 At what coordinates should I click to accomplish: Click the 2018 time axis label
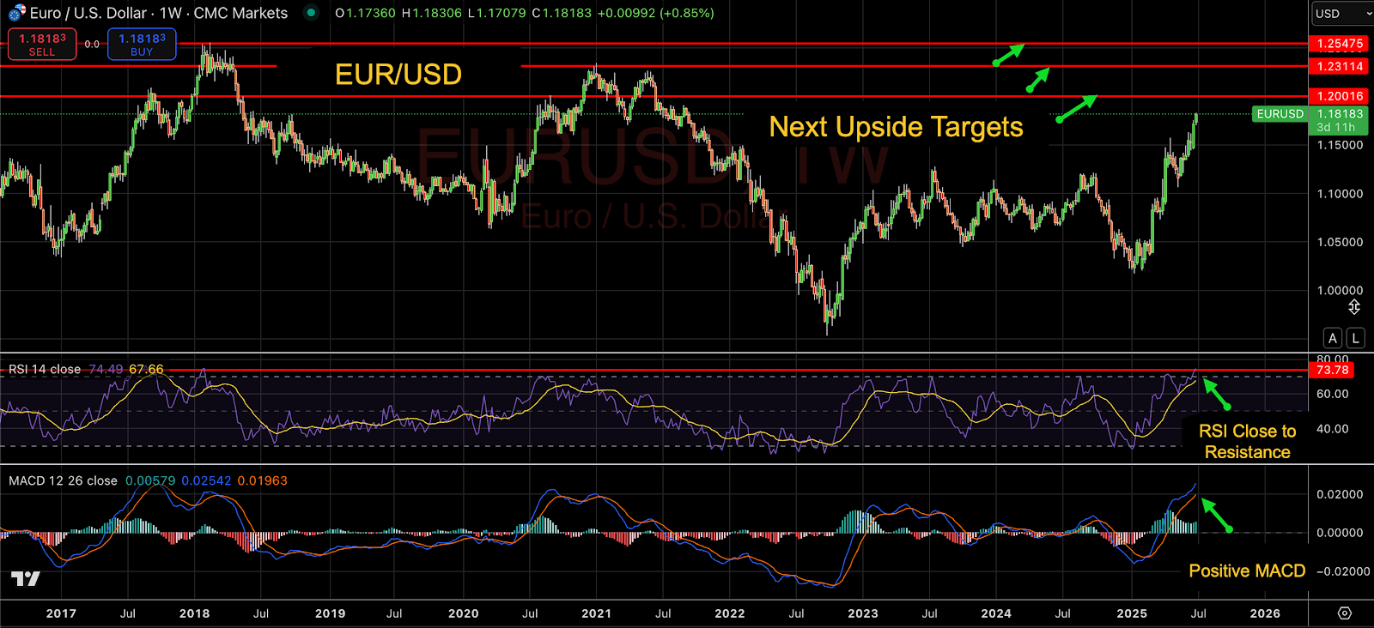(195, 613)
